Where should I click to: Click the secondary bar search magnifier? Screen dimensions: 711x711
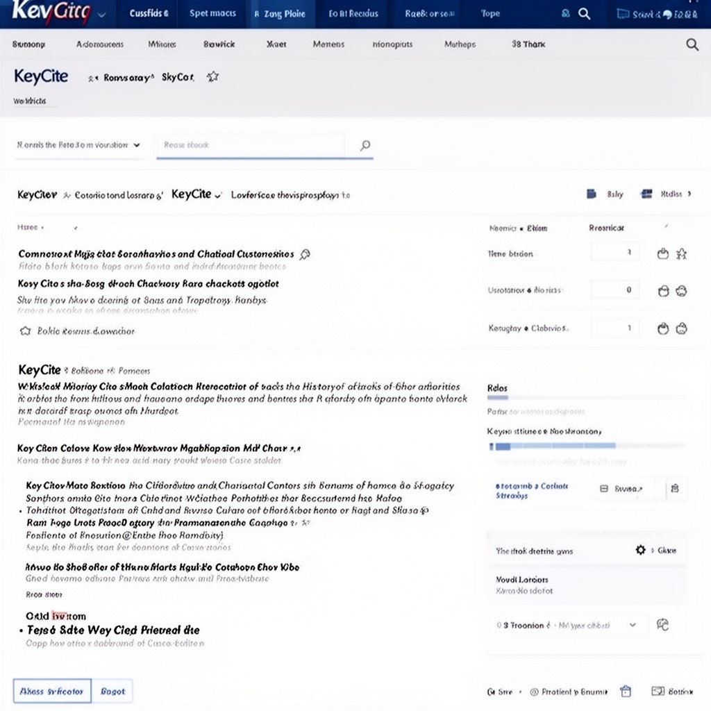692,44
